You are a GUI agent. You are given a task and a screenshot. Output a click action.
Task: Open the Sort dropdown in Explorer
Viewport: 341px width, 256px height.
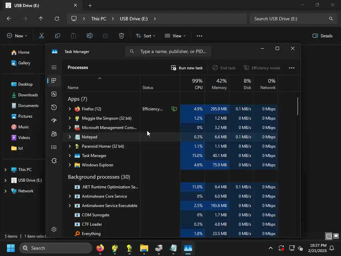point(146,36)
